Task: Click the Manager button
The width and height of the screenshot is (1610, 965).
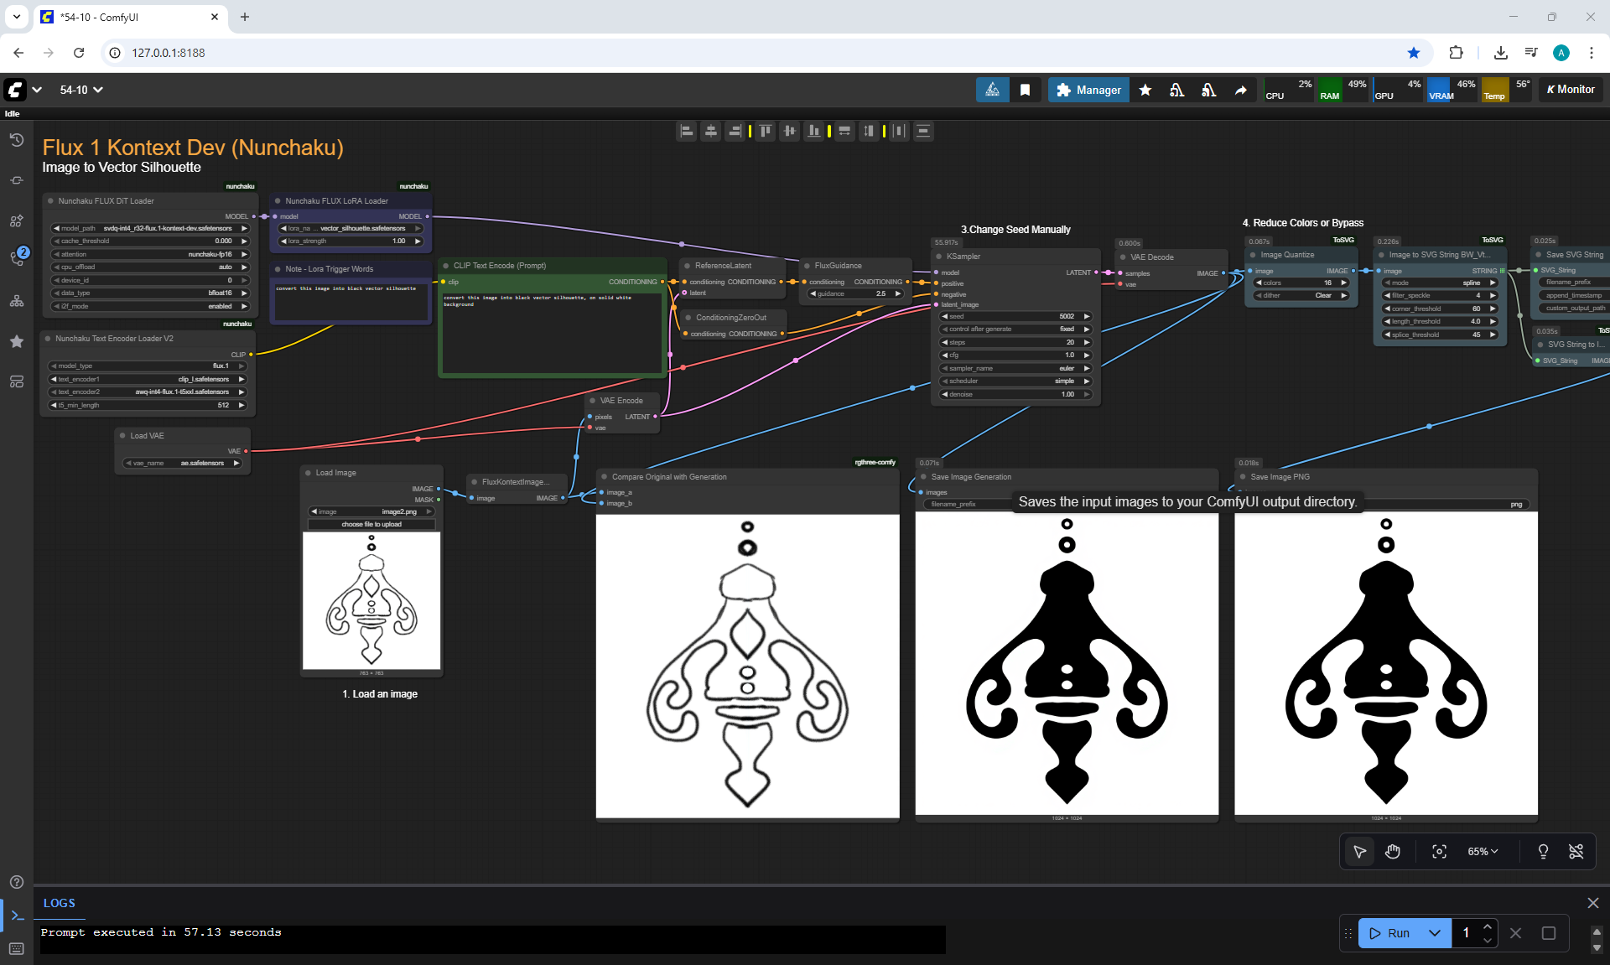Action: point(1088,90)
